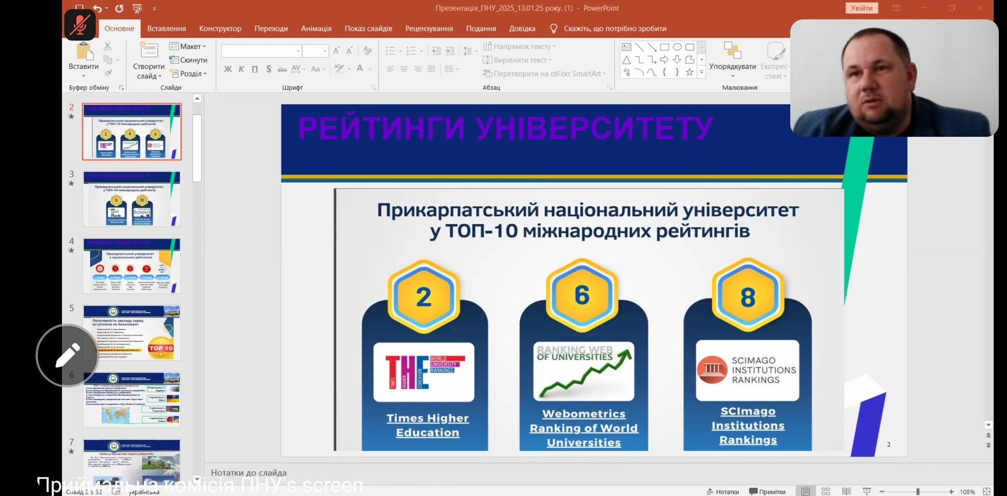Viewport: 1007px width, 496px height.
Task: Click the Times Higher Education link on slide
Action: click(x=427, y=425)
